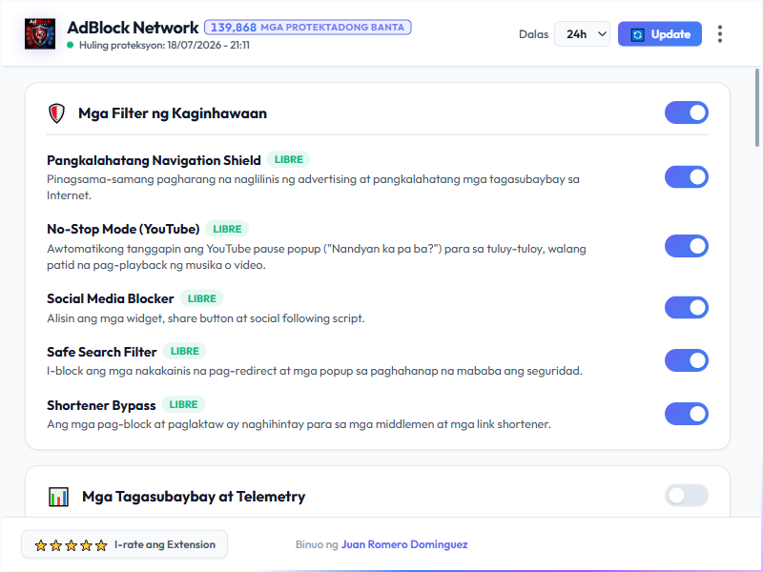
Task: Click the vertical scrollbar thumb
Action: tap(757, 108)
